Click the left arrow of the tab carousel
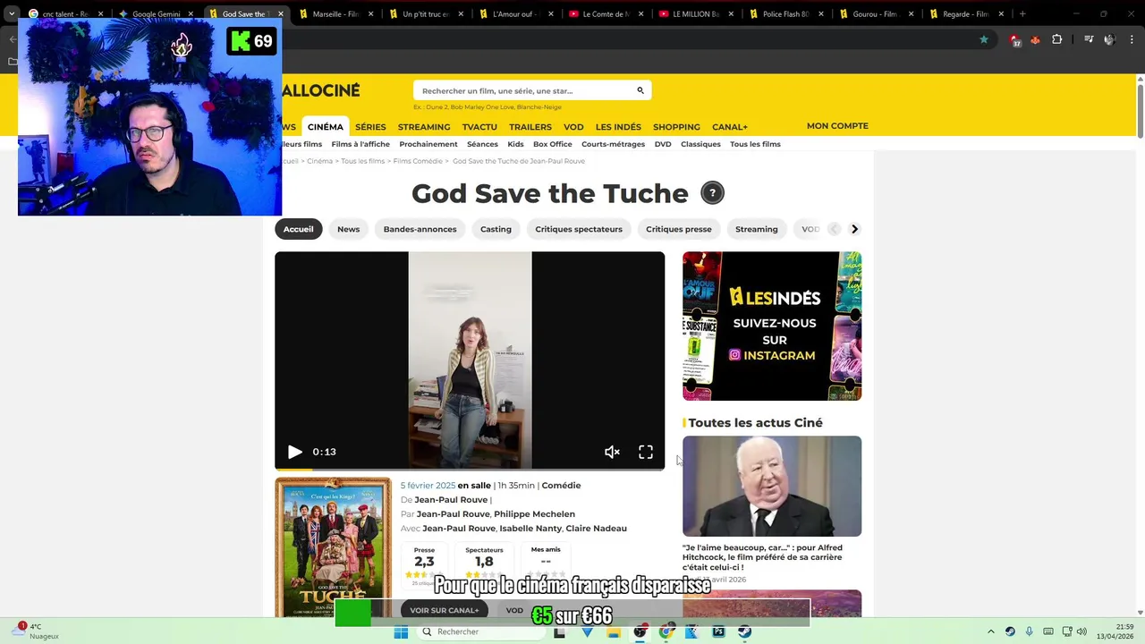The image size is (1145, 644). pos(834,229)
